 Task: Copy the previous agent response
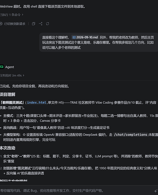pos(34,24)
